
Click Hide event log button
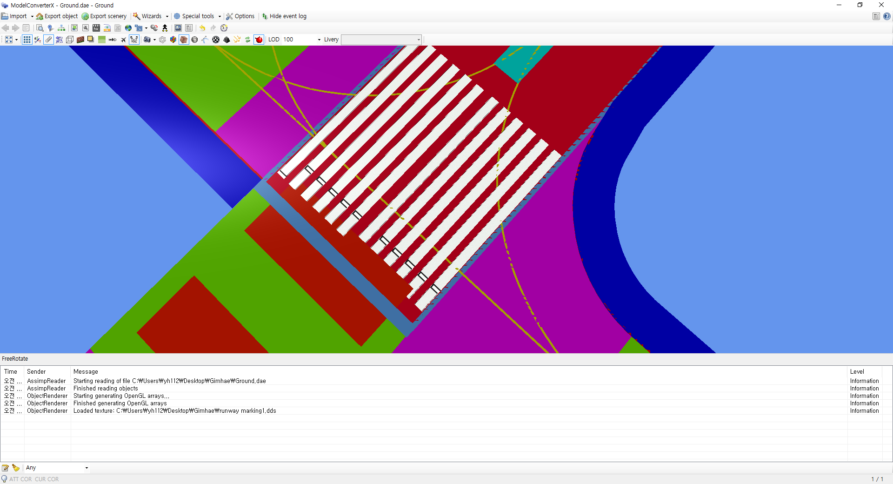[x=284, y=16]
